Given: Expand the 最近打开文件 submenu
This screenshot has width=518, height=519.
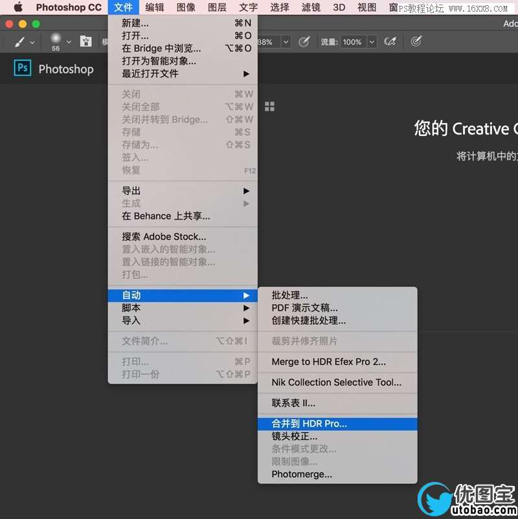Looking at the screenshot, I should click(183, 74).
